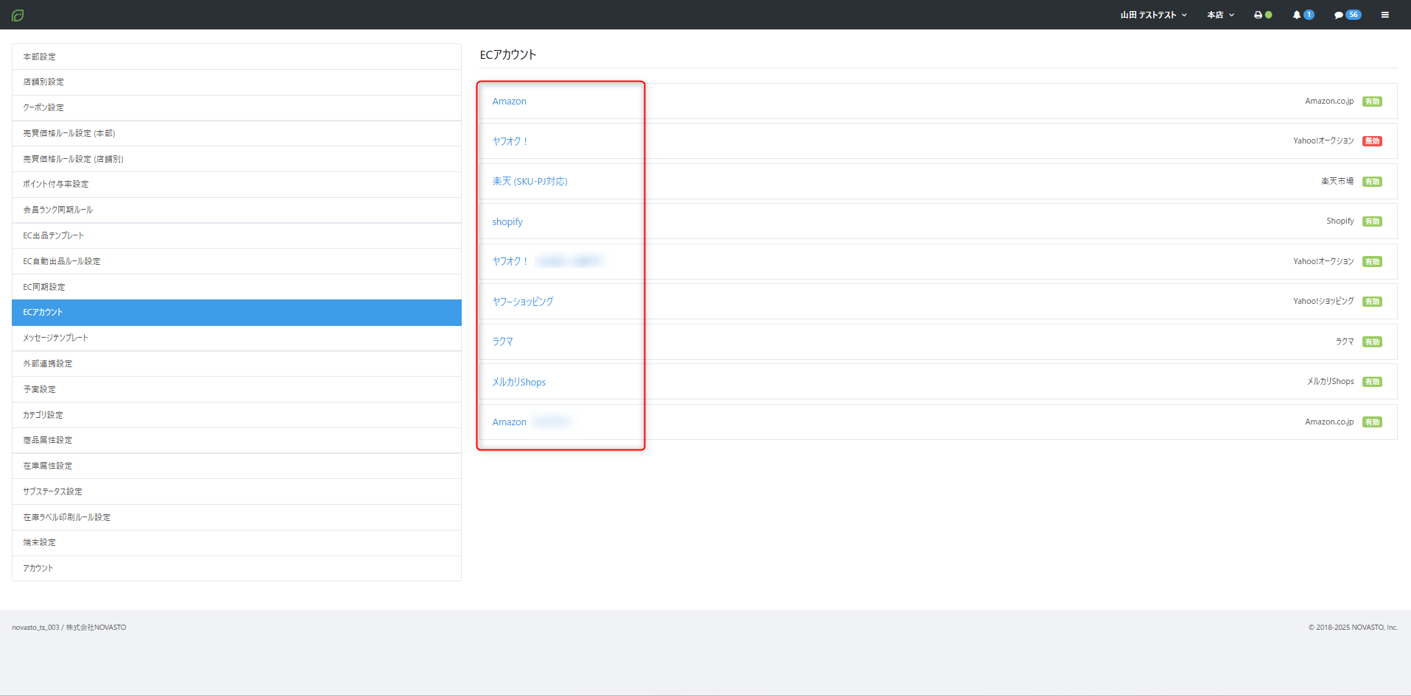Open the ヤフーショッピング account link
Image resolution: width=1411 pixels, height=696 pixels.
coord(523,302)
